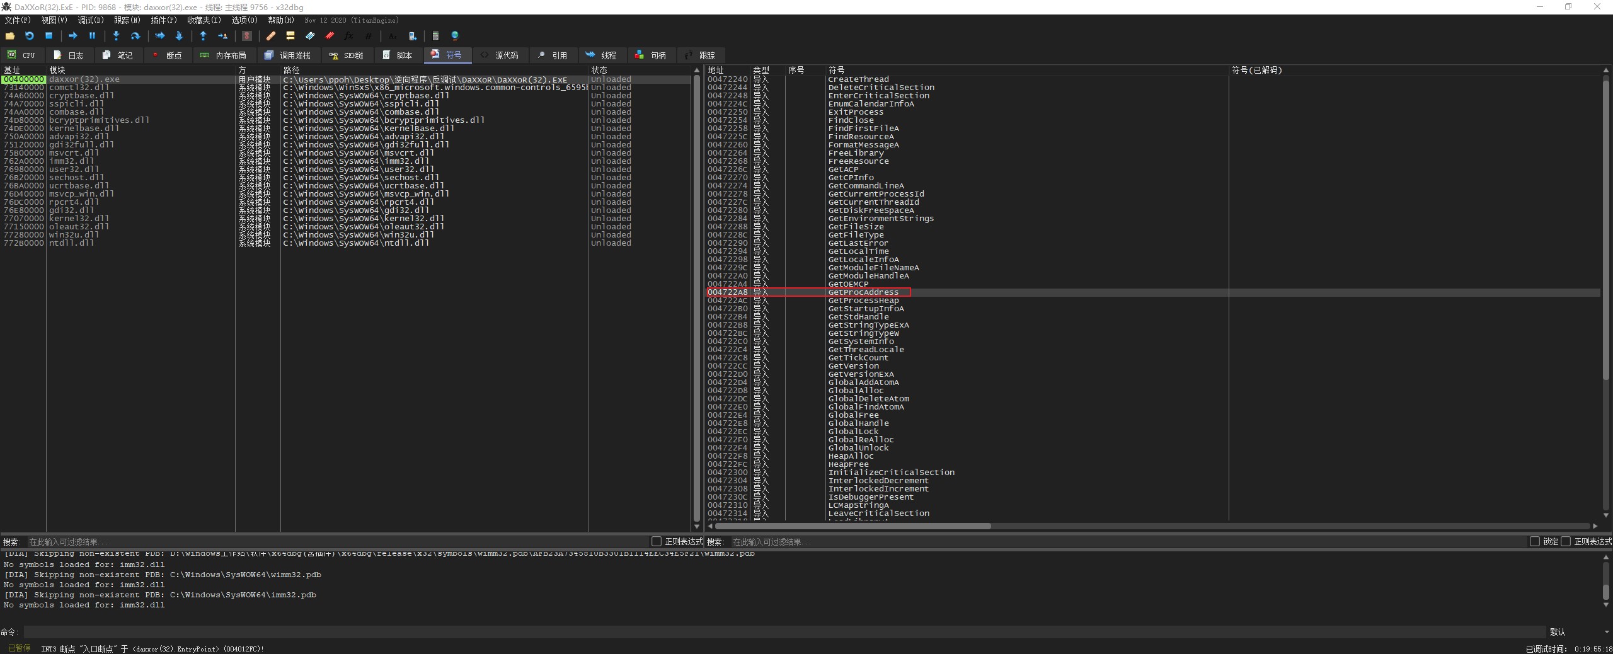The width and height of the screenshot is (1613, 654).
Task: Open the calculator tool icon
Action: pos(435,36)
